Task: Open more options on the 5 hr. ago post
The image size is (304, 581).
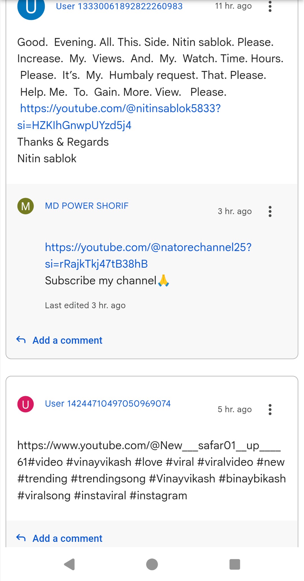Action: pyautogui.click(x=270, y=409)
